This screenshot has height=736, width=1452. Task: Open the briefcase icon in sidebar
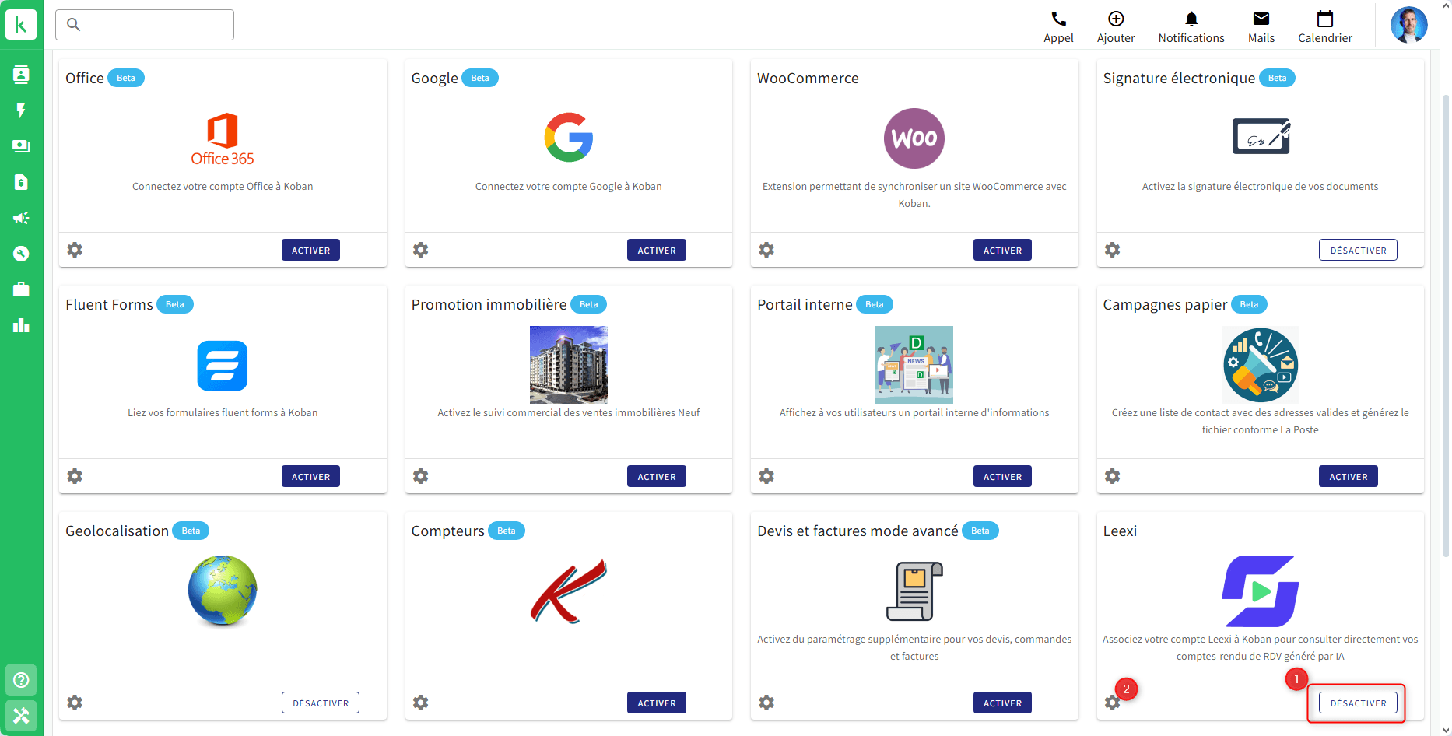click(21, 289)
